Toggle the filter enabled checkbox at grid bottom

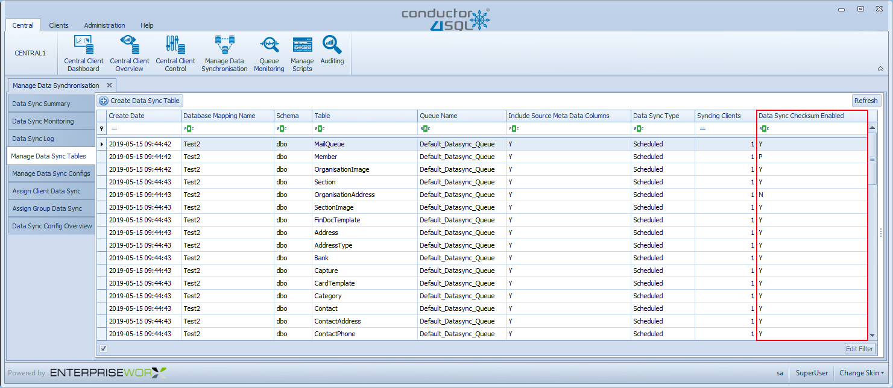tap(103, 348)
